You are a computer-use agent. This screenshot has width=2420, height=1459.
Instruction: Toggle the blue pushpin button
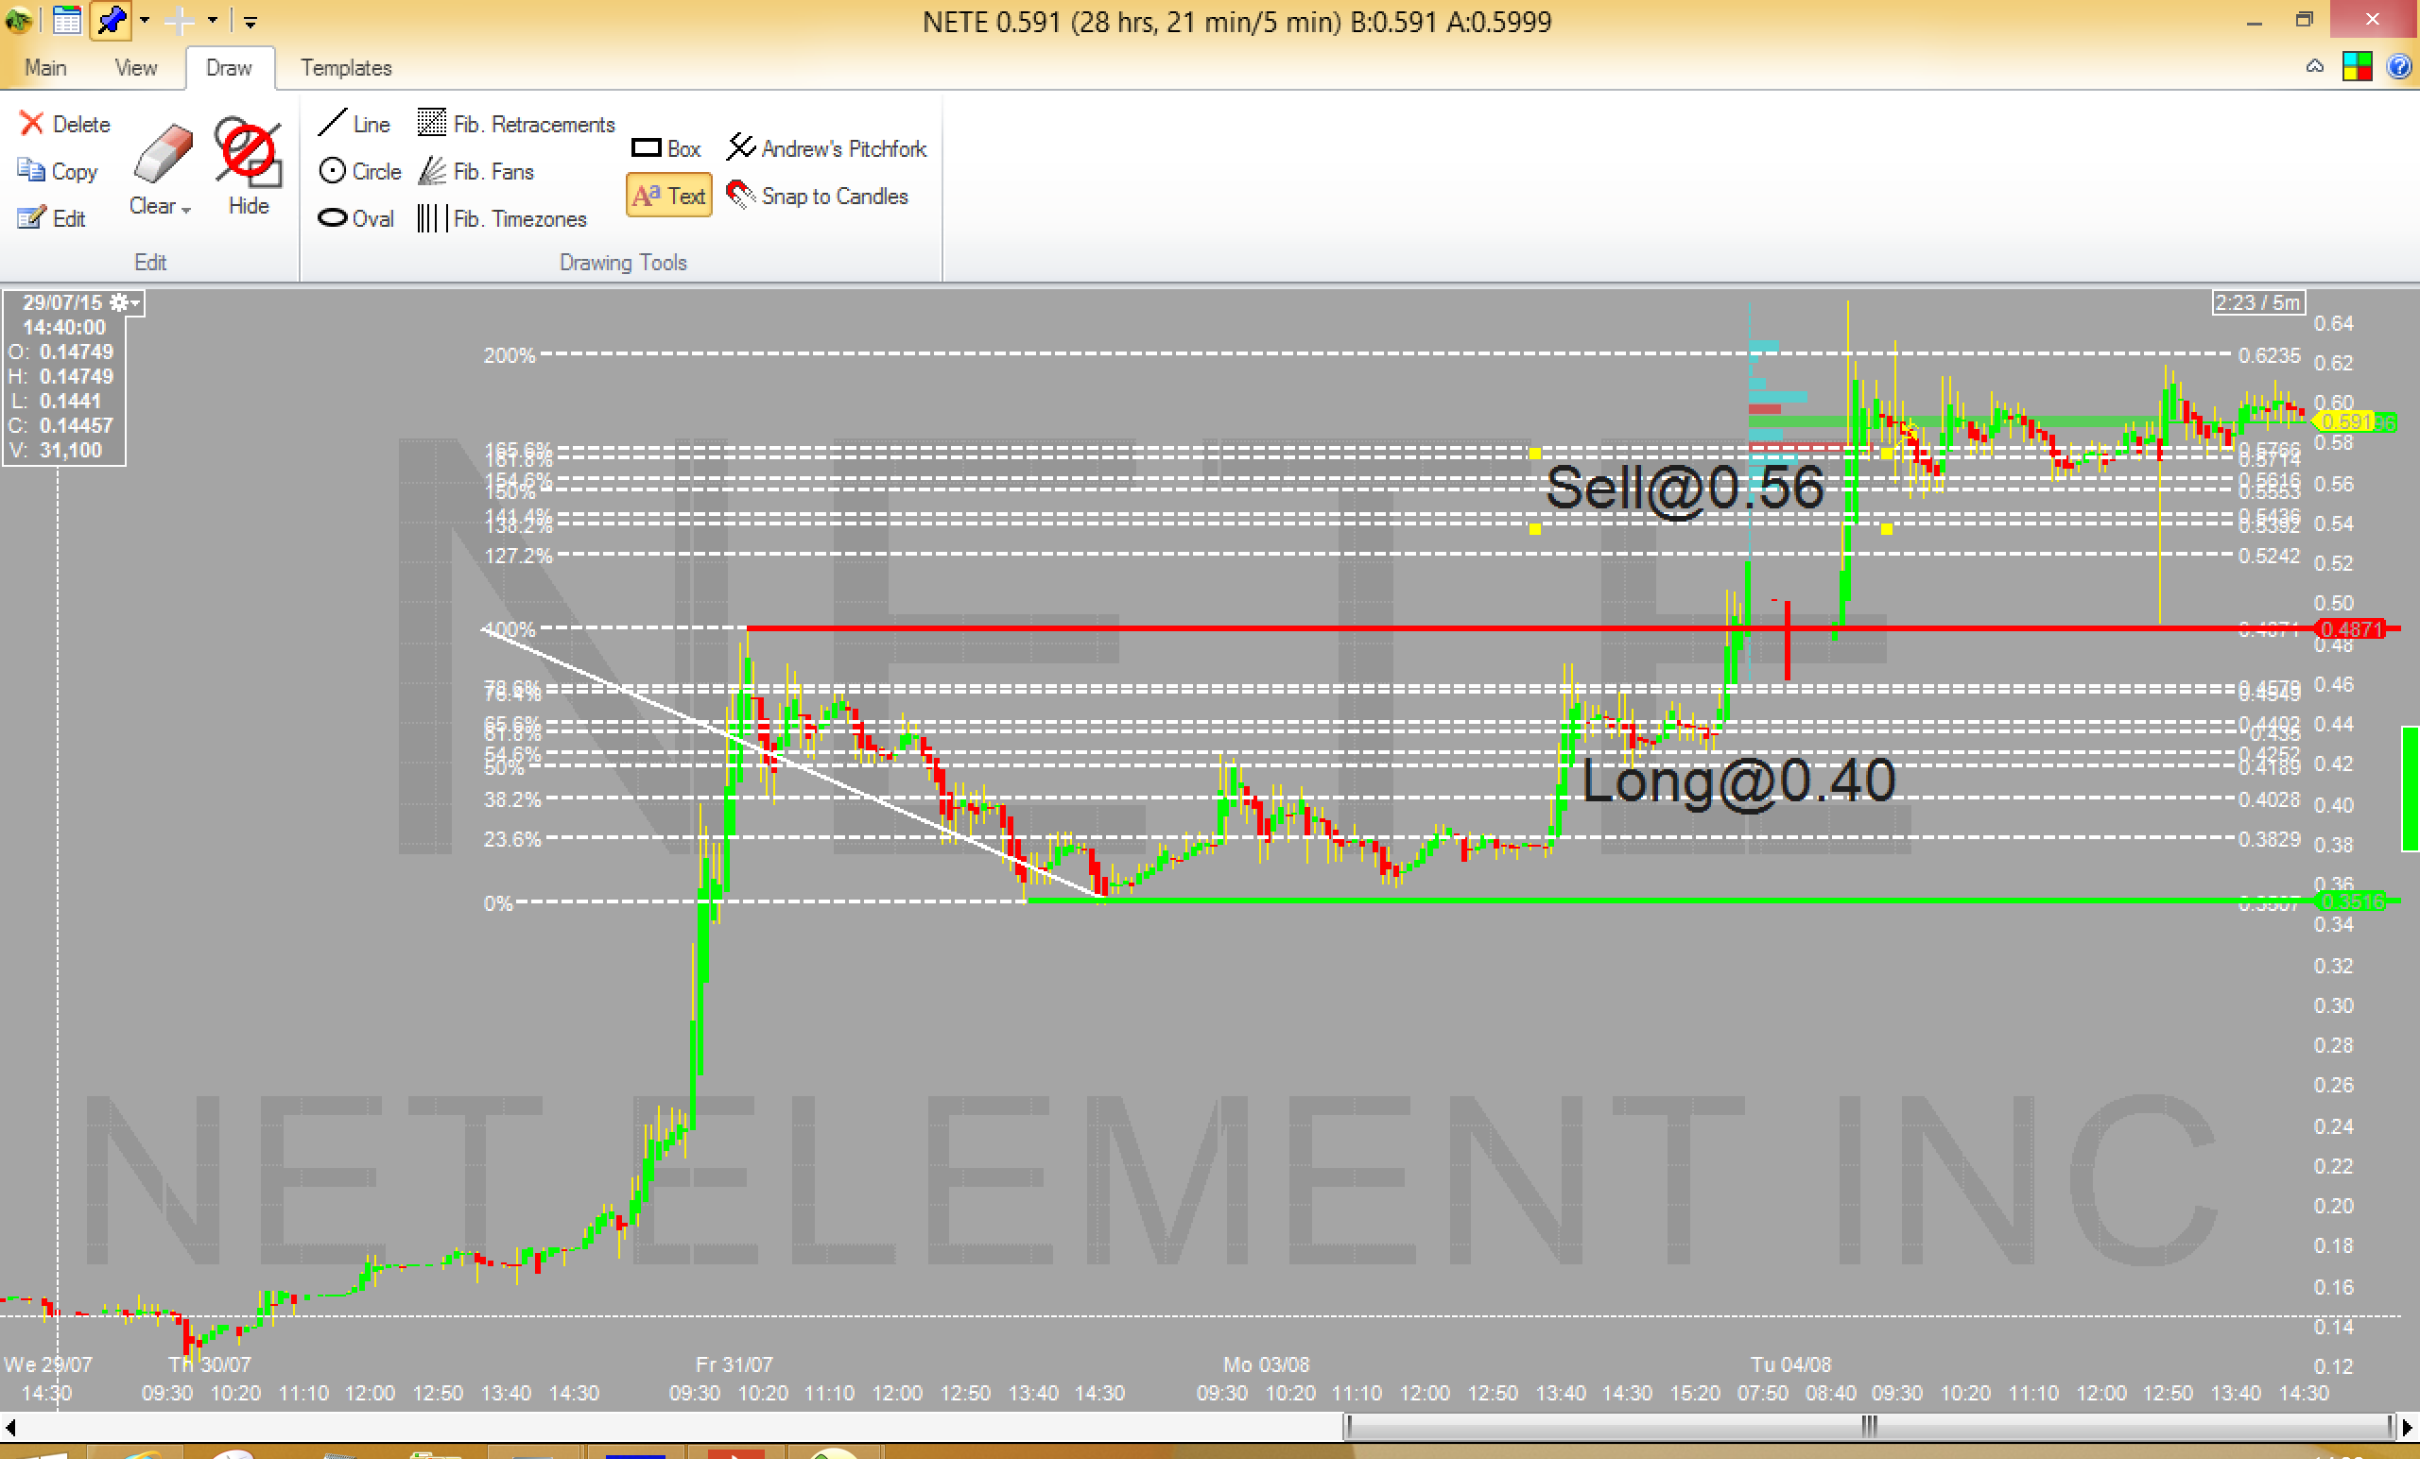(x=111, y=21)
